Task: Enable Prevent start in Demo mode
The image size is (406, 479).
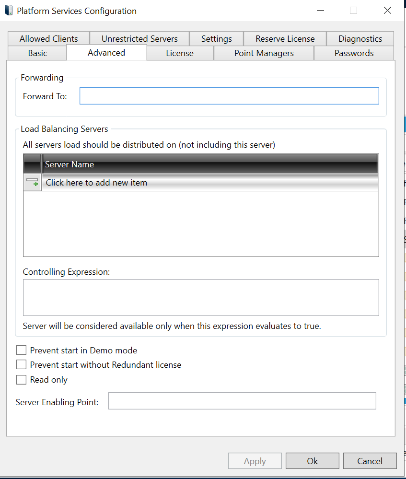Action: (21, 350)
